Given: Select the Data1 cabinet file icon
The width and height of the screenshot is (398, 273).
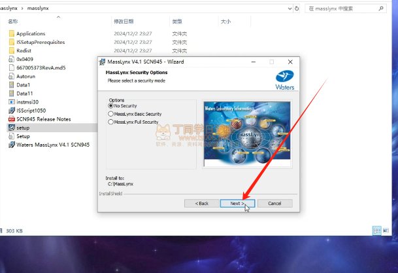Looking at the screenshot, I should coord(11,85).
